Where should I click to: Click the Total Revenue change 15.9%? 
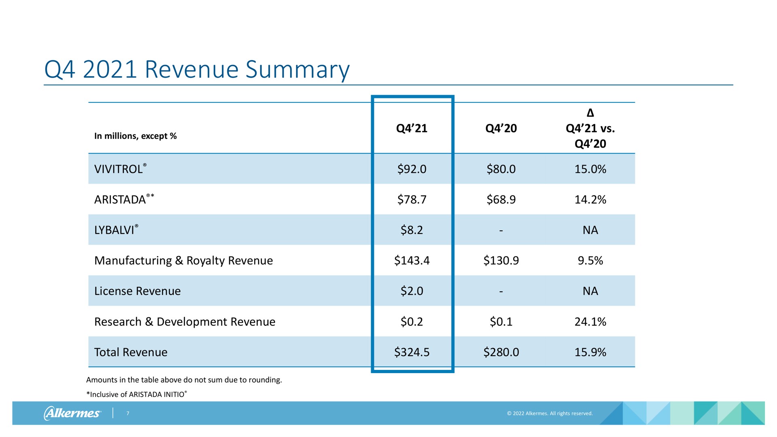590,352
